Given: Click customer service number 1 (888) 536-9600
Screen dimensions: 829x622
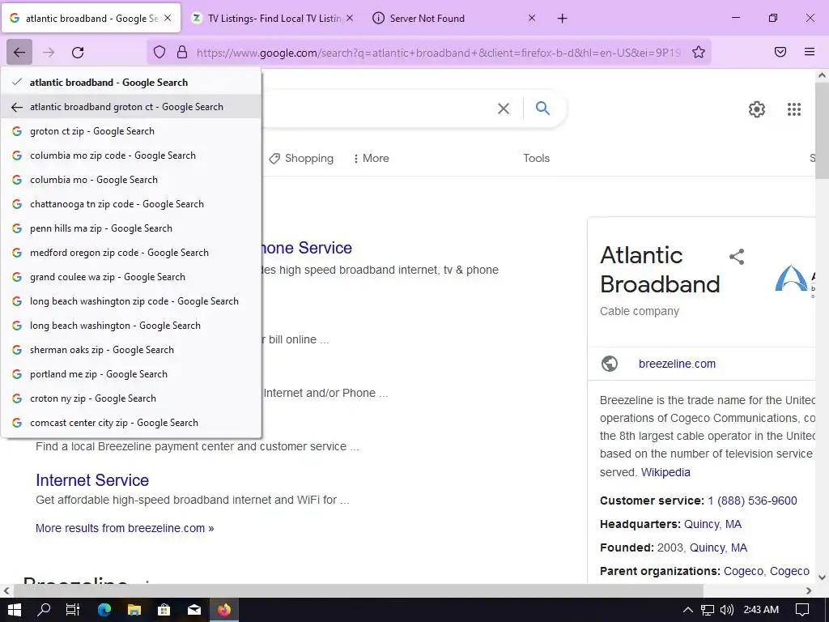Looking at the screenshot, I should click(x=752, y=501).
